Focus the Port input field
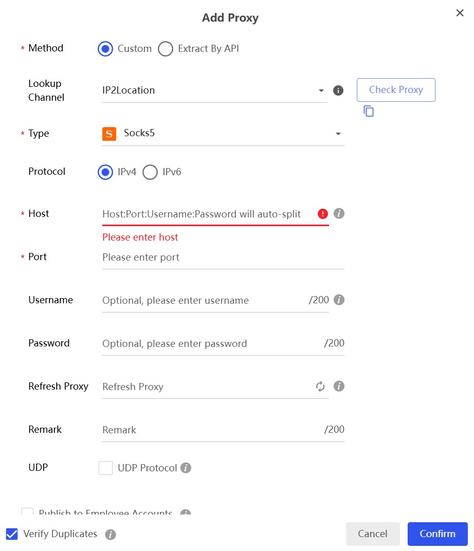Screen dimensions: 474x551 point(223,257)
